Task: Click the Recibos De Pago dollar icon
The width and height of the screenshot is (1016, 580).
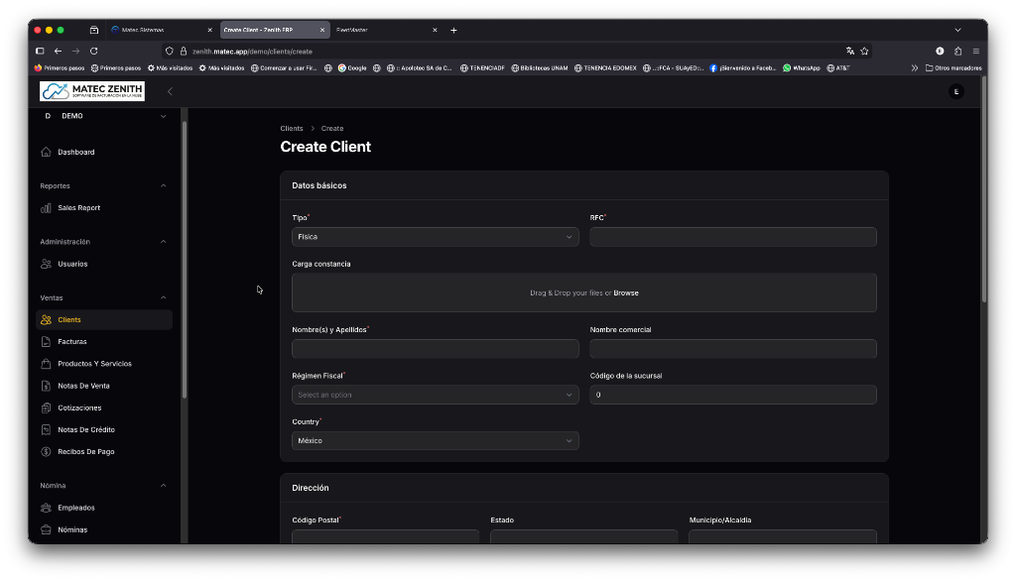Action: tap(46, 452)
